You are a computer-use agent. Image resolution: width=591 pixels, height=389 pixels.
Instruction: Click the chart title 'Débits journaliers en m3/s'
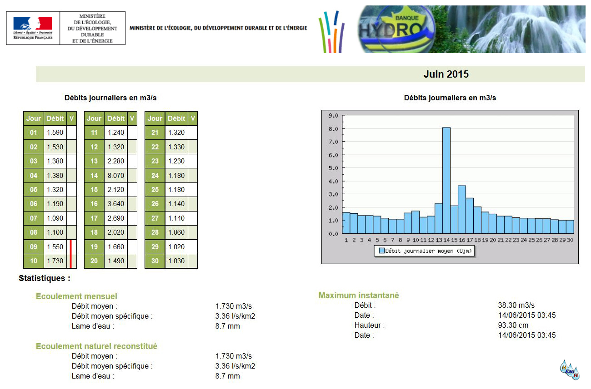[450, 98]
